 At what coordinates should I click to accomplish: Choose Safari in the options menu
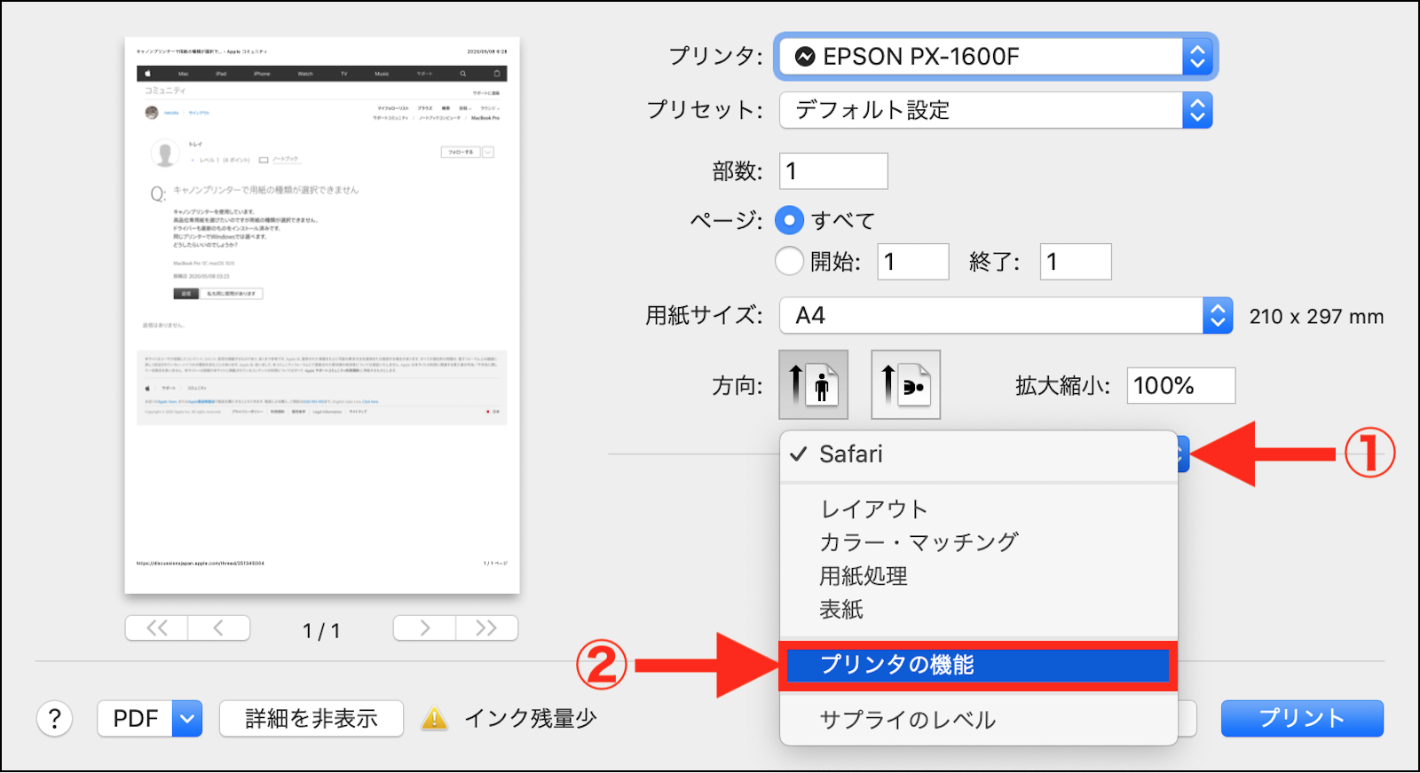[978, 454]
